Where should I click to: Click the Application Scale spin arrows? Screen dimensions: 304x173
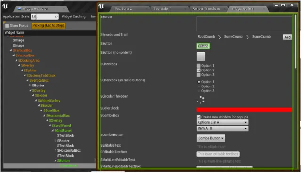pos(56,16)
